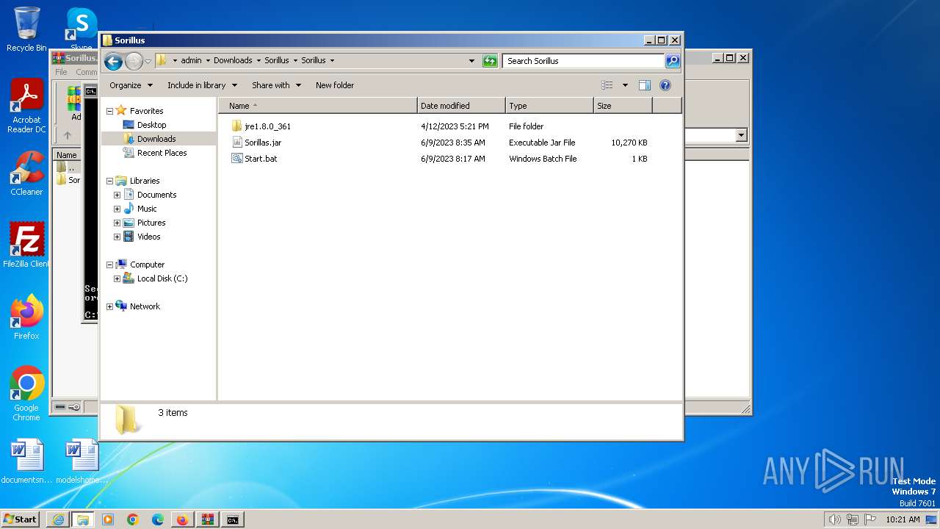The height and width of the screenshot is (529, 940).
Task: Expand the Documents library node
Action: 117,195
